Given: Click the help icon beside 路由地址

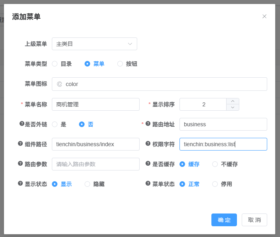Looking at the screenshot, I should pos(148,123).
